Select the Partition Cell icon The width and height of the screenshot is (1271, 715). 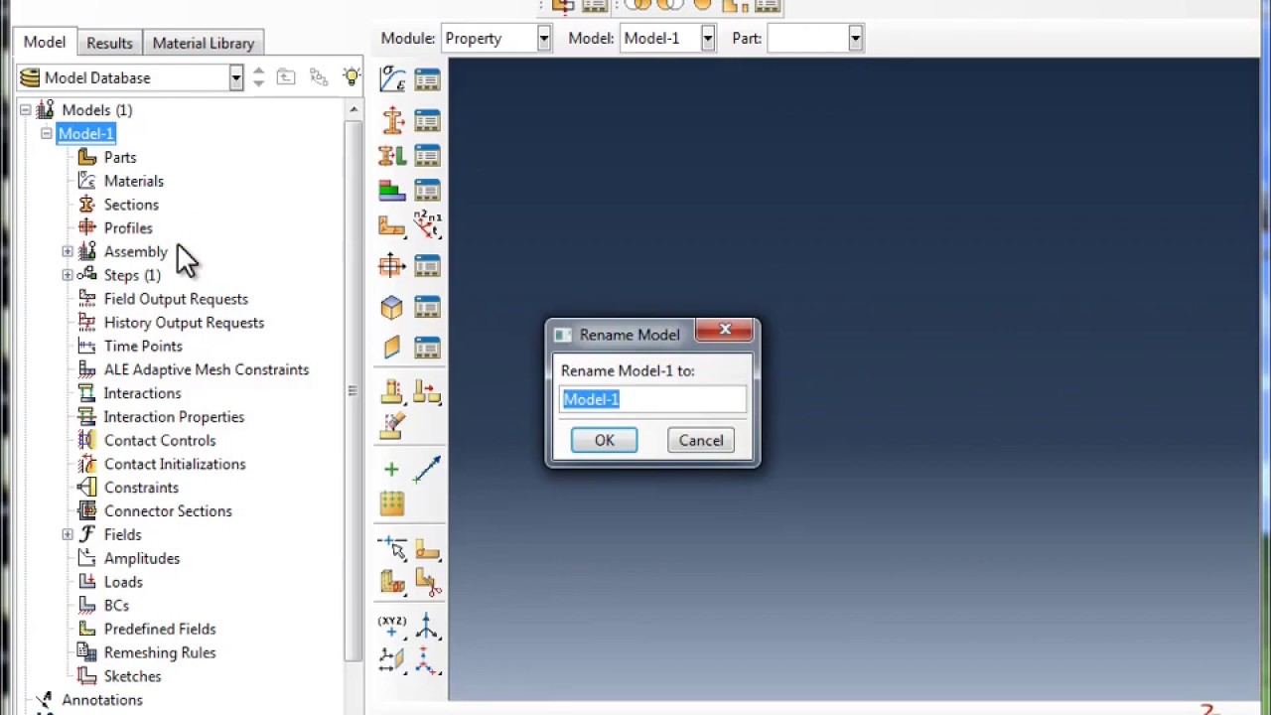392,583
